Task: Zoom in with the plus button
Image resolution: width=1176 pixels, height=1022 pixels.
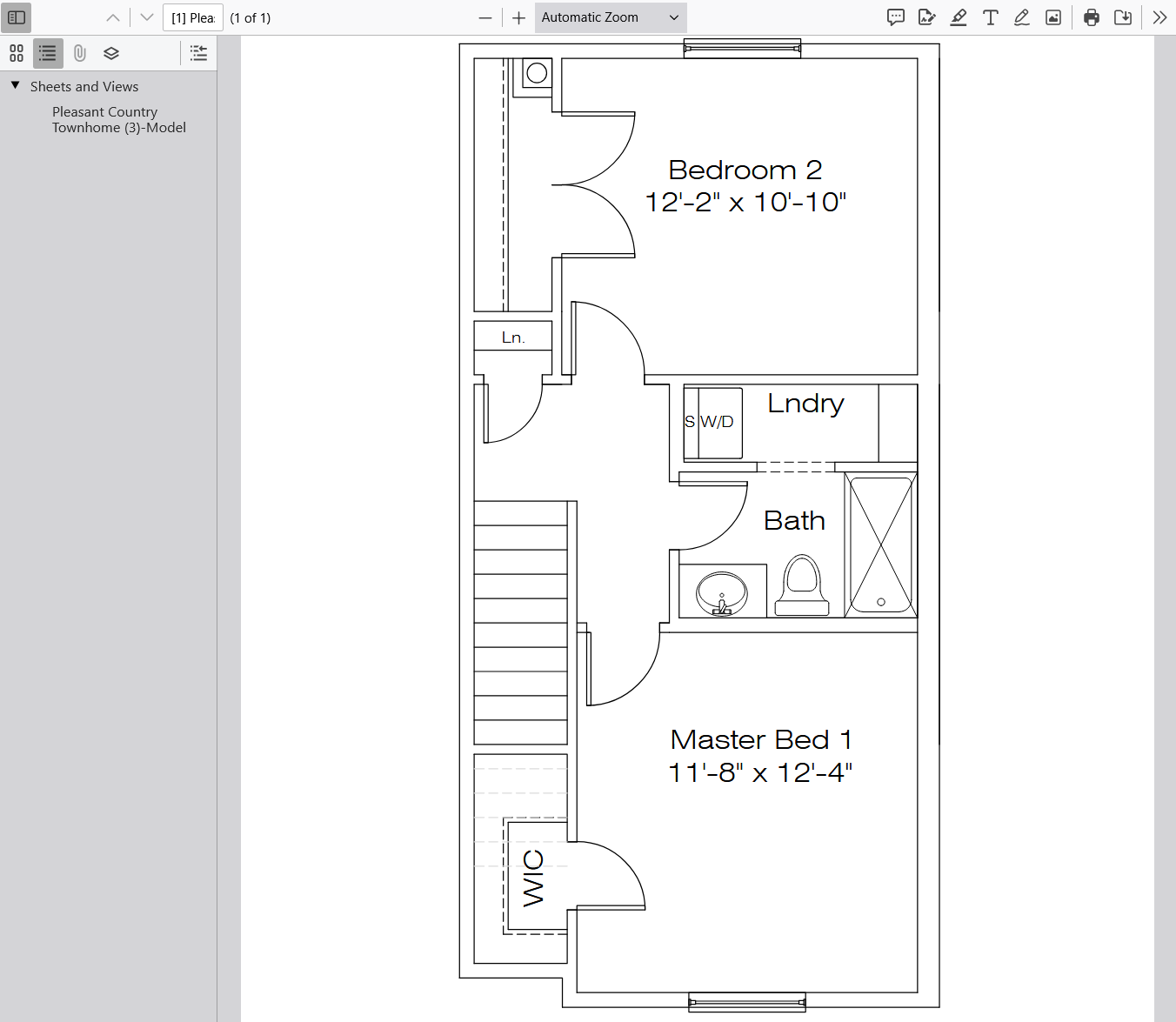Action: point(519,17)
